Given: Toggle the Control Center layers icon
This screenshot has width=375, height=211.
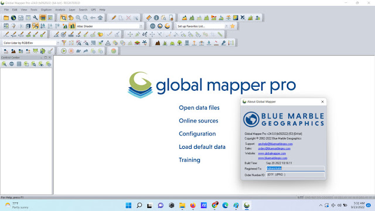Looking at the screenshot, I should [43, 18].
